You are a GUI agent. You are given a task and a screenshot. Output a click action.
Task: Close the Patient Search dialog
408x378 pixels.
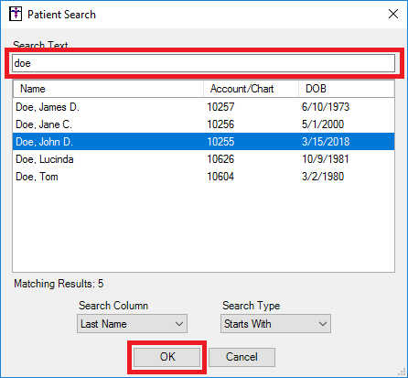coord(393,14)
